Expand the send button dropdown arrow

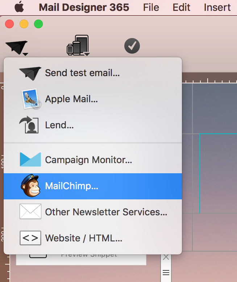pos(25,54)
